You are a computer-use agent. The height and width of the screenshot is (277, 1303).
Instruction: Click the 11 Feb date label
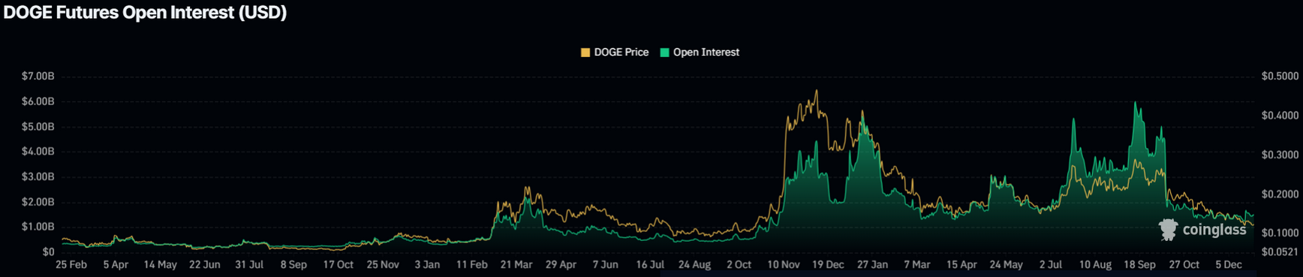[x=471, y=265]
